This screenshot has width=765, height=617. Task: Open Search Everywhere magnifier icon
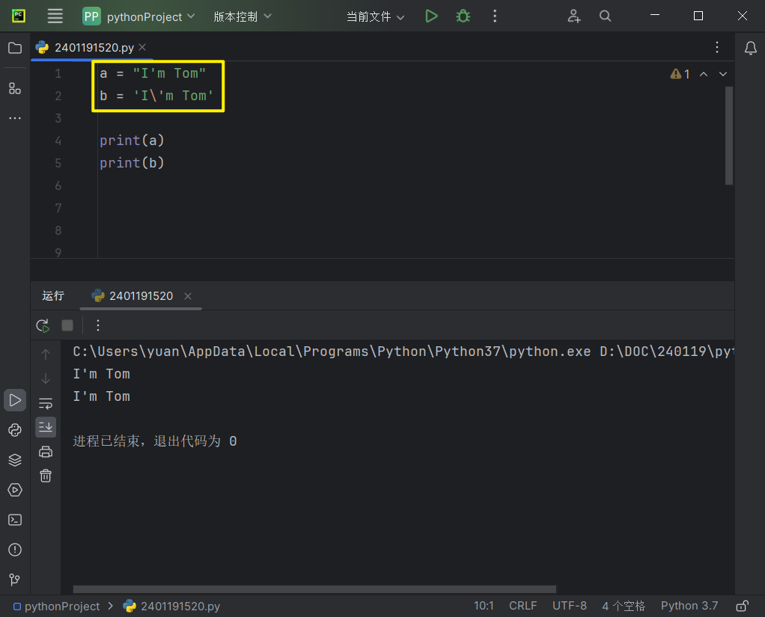click(x=605, y=16)
